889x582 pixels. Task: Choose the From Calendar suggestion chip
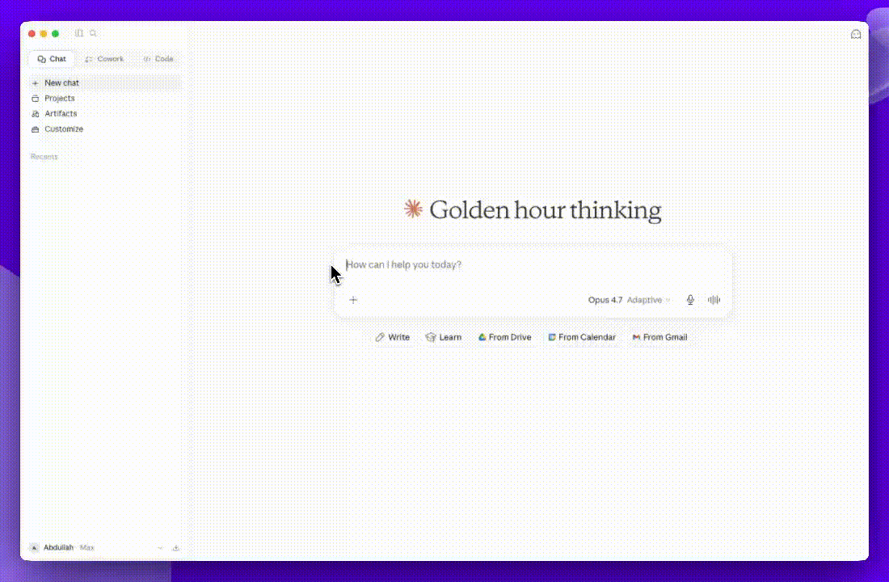tap(582, 338)
